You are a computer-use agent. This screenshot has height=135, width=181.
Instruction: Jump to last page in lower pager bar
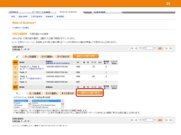171,120
